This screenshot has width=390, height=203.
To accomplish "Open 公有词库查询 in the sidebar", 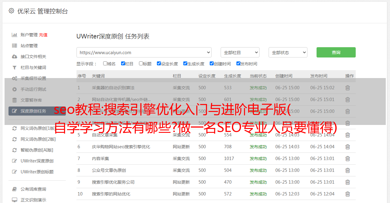I will tap(33, 189).
